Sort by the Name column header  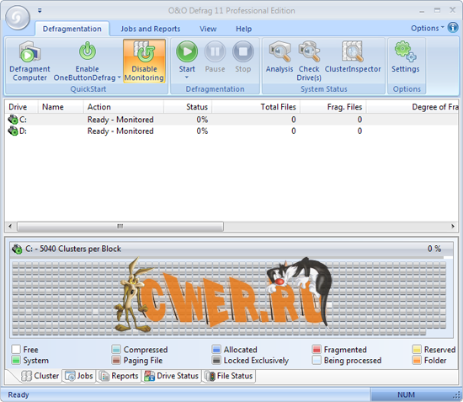pos(61,107)
